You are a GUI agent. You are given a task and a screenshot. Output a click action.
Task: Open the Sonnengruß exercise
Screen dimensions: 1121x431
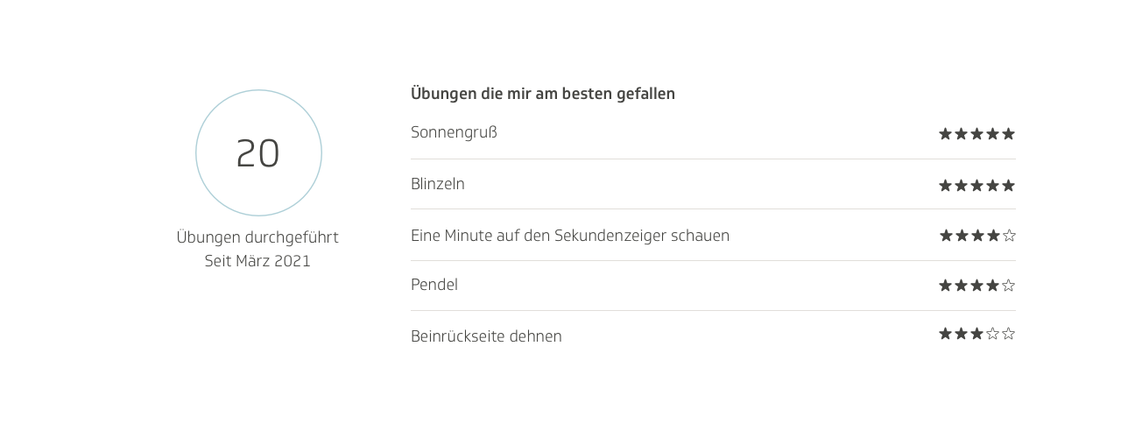click(454, 132)
